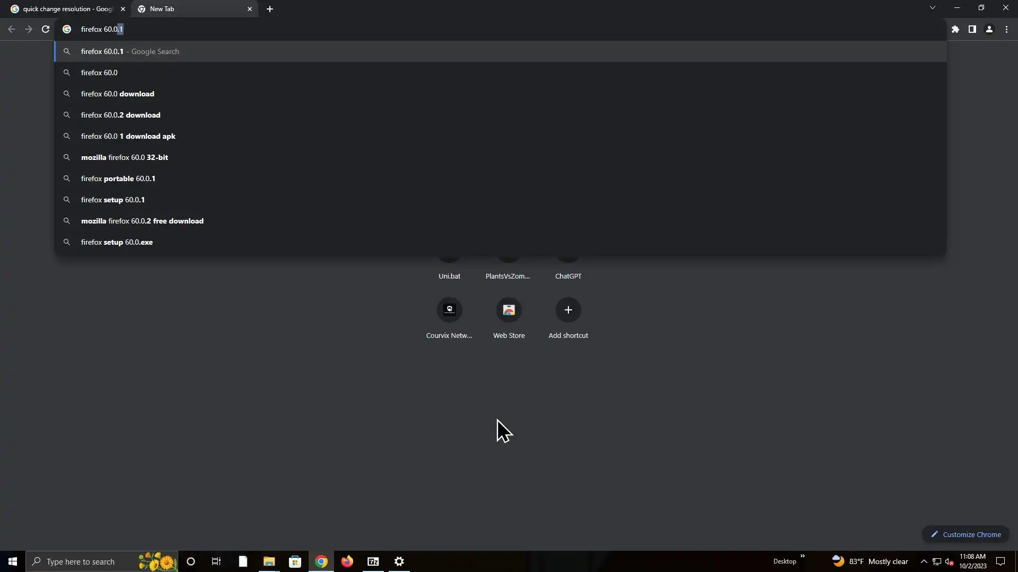Open the profile avatar icon

[x=989, y=29]
